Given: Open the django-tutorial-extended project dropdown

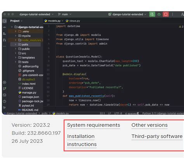Looking at the screenshot, I should click(36, 14).
